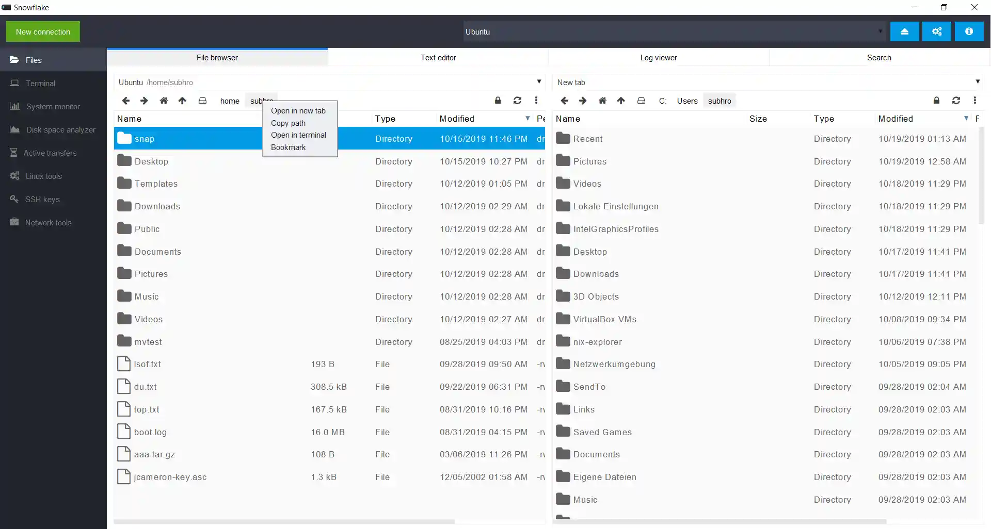Open the more options menu in right pane
This screenshot has height=529, width=991.
point(974,101)
